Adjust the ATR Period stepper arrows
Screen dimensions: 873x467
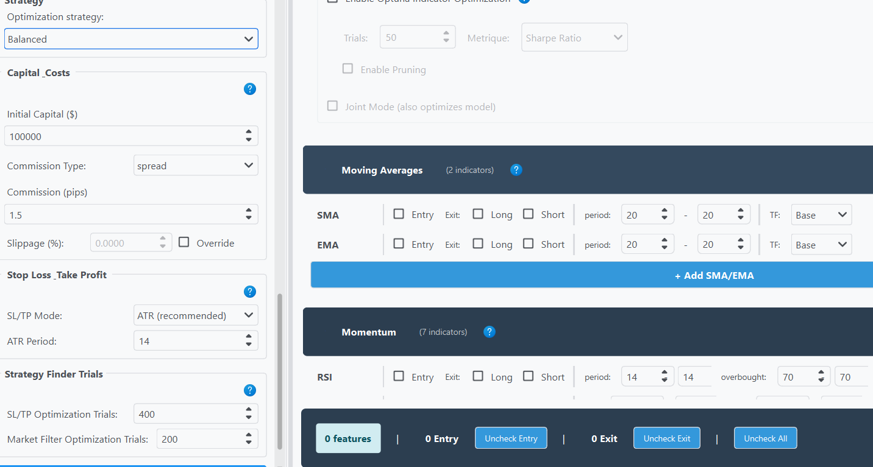248,341
